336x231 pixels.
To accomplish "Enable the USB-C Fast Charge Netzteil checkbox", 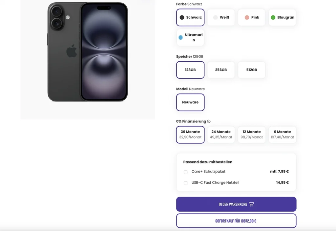I will click(186, 183).
